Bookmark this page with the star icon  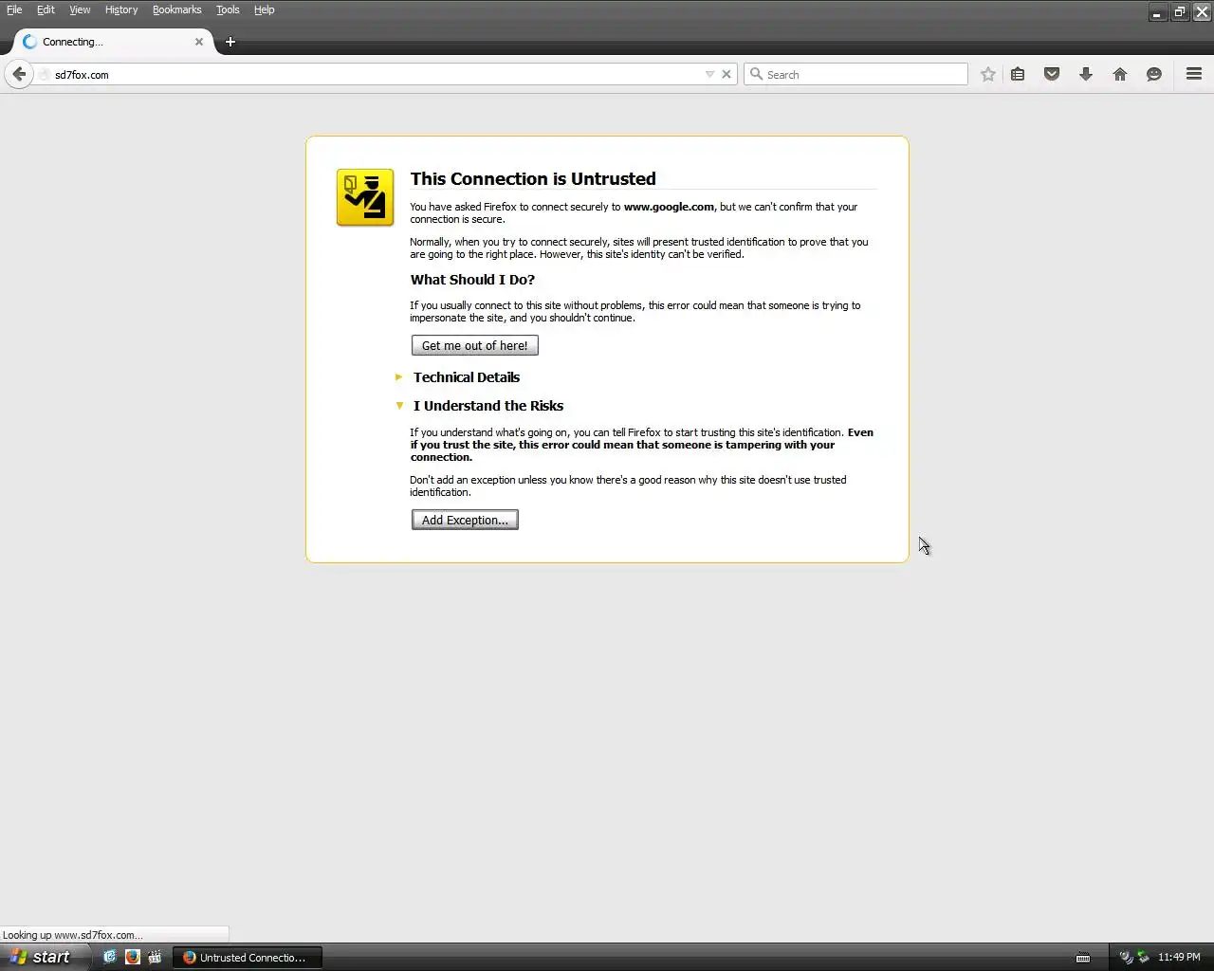987,74
